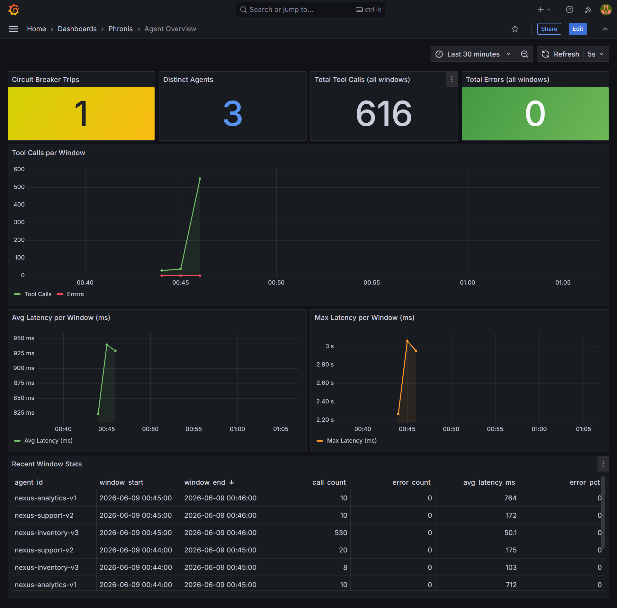Click the Total Errors value 0

coord(535,113)
